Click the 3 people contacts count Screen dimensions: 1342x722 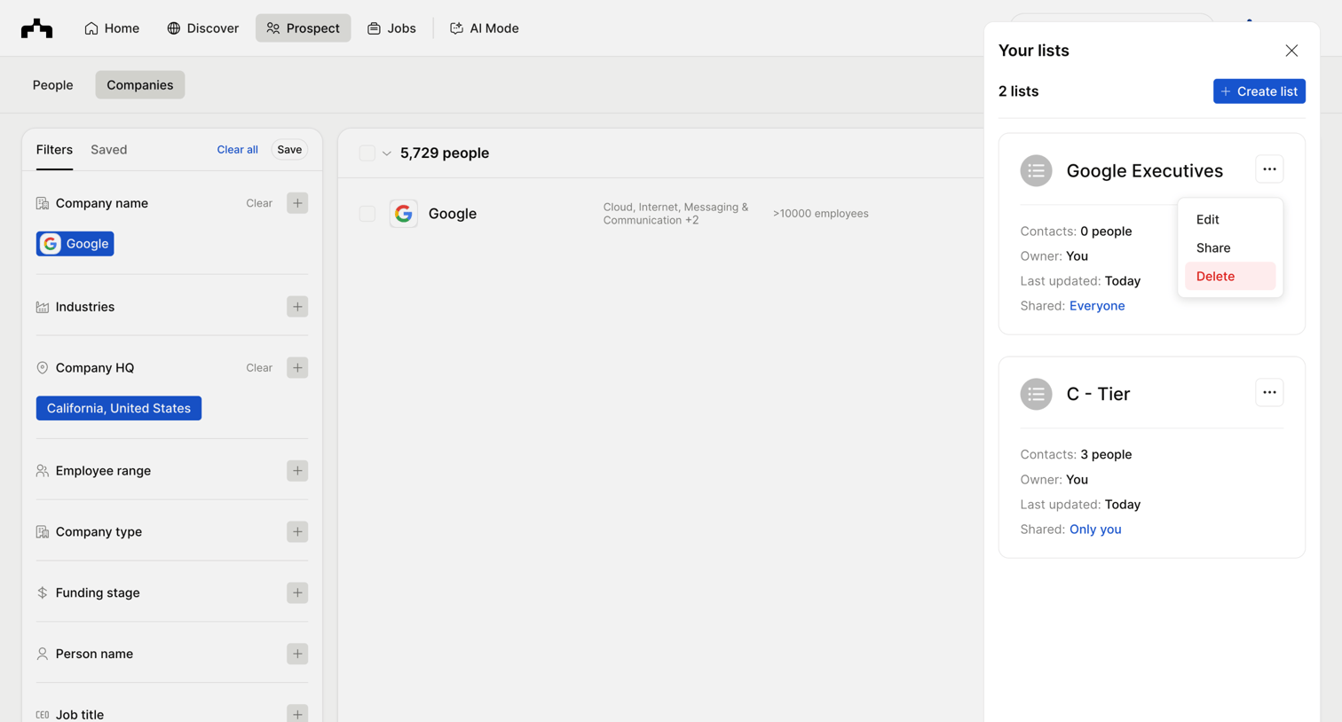click(x=1106, y=455)
